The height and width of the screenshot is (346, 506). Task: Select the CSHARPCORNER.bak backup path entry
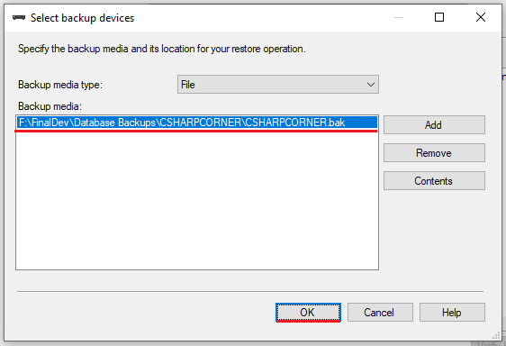coord(197,123)
